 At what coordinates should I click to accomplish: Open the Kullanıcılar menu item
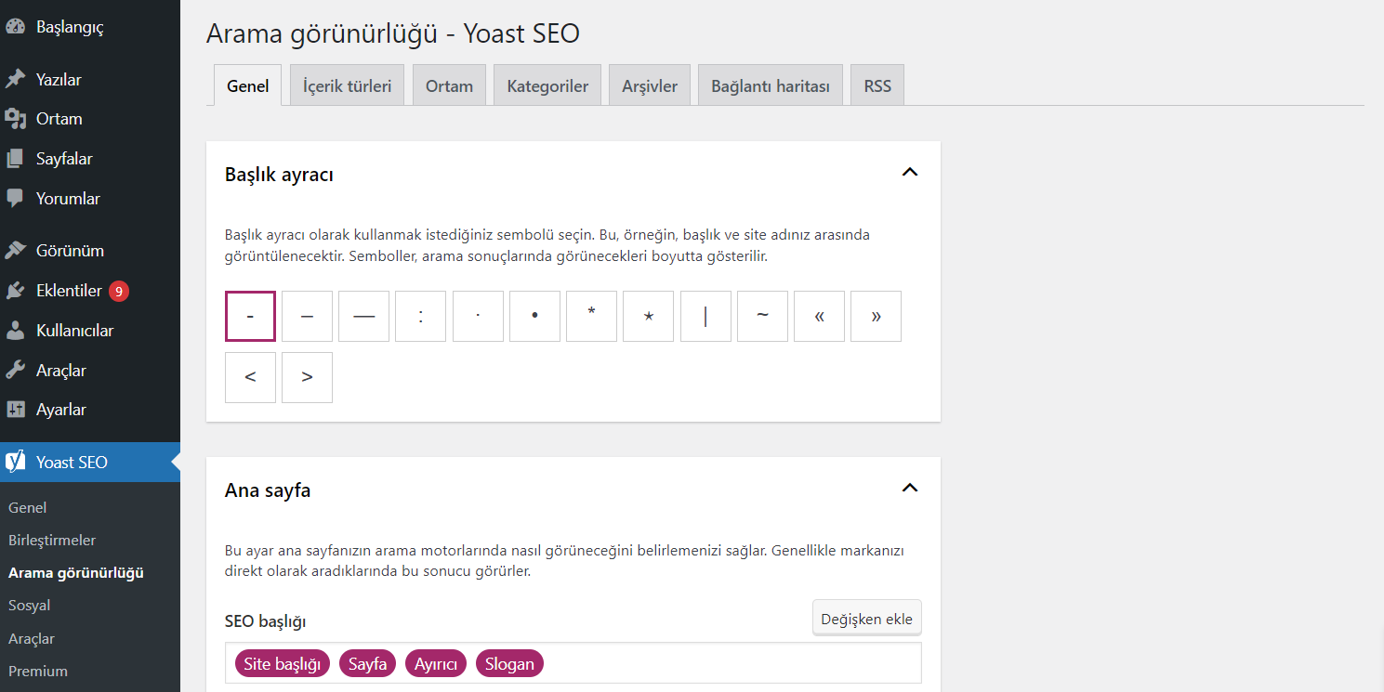pos(90,331)
